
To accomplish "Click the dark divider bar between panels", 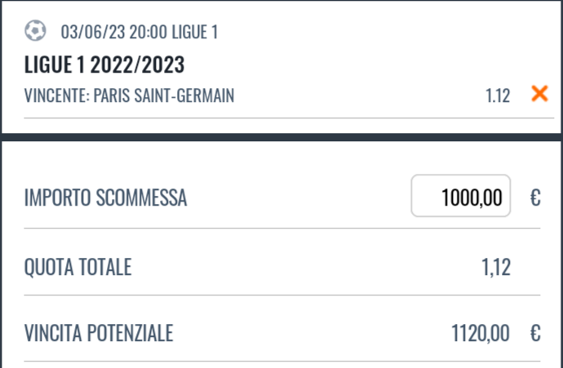I will 281,137.
